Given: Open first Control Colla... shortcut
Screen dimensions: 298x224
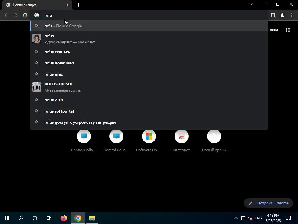Looking at the screenshot, I should click(84, 140).
